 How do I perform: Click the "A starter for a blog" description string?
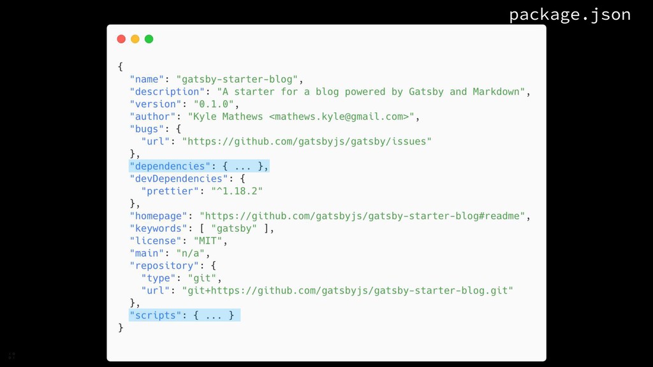371,92
